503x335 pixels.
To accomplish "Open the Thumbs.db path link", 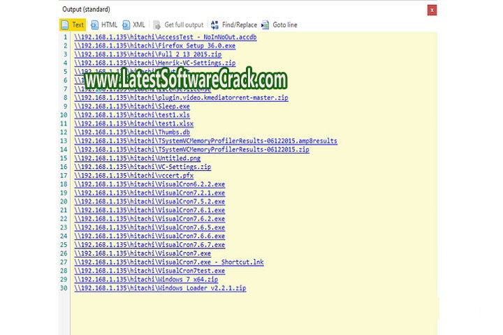I will 132,132.
